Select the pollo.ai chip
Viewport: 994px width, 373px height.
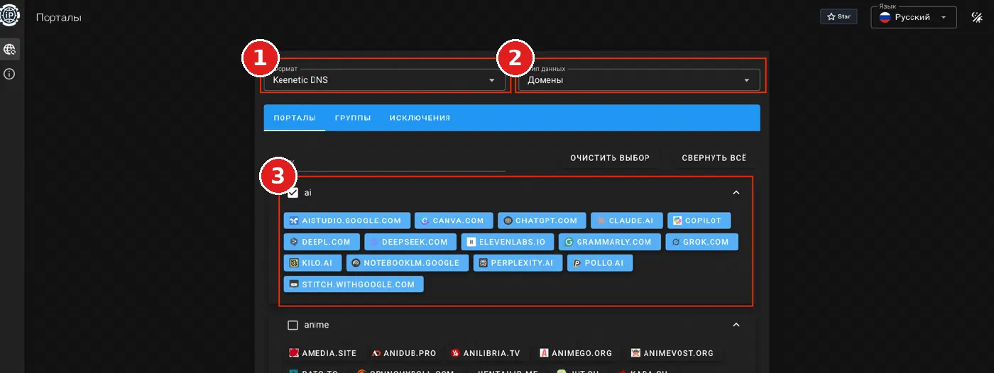click(x=599, y=263)
